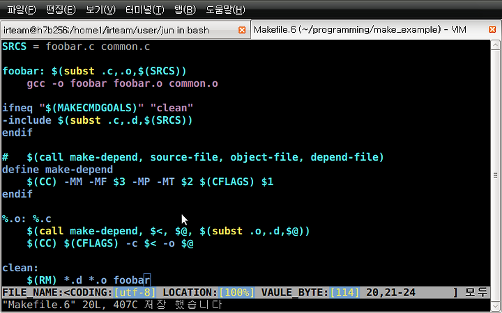Click the 'endif' after define make-depend
502x313 pixels.
[x=17, y=194]
